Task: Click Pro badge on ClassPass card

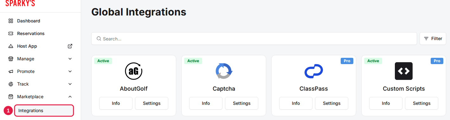Action: (347, 61)
